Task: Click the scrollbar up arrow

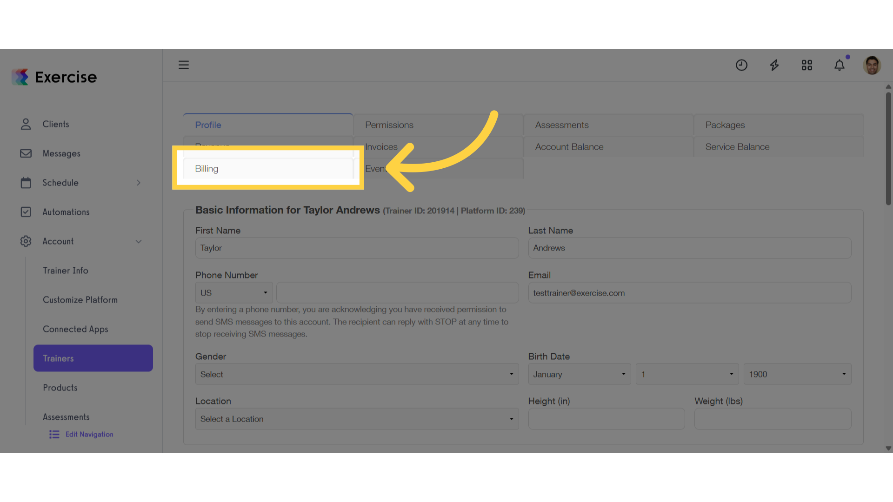Action: click(x=888, y=87)
